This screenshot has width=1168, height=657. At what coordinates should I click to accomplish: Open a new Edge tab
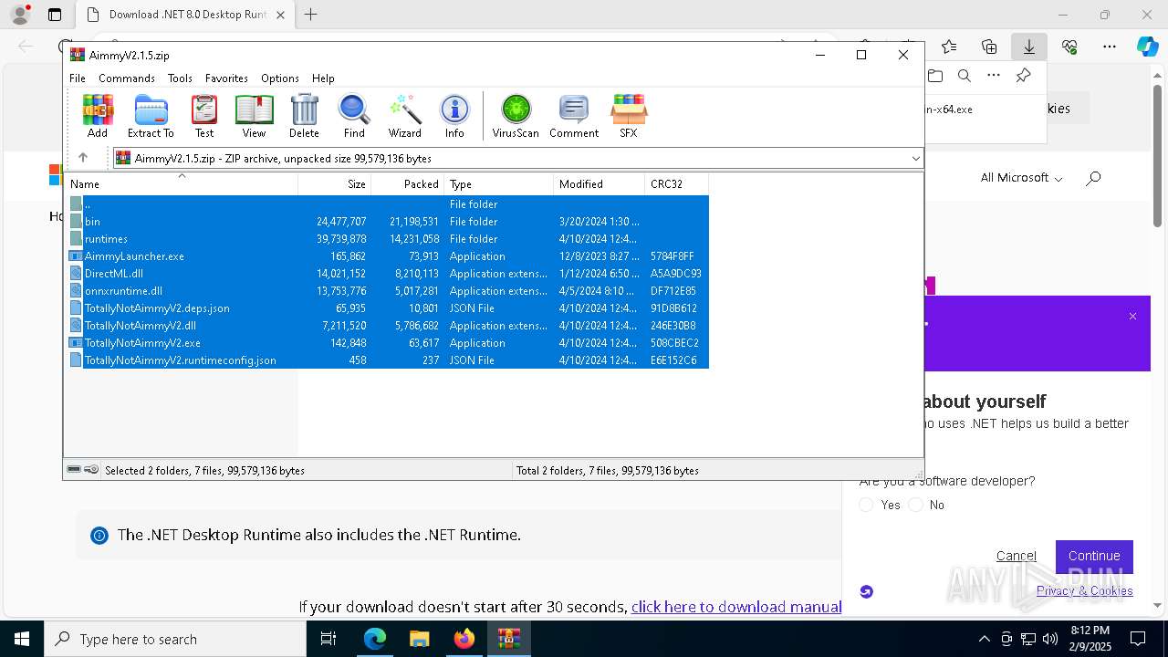[310, 15]
